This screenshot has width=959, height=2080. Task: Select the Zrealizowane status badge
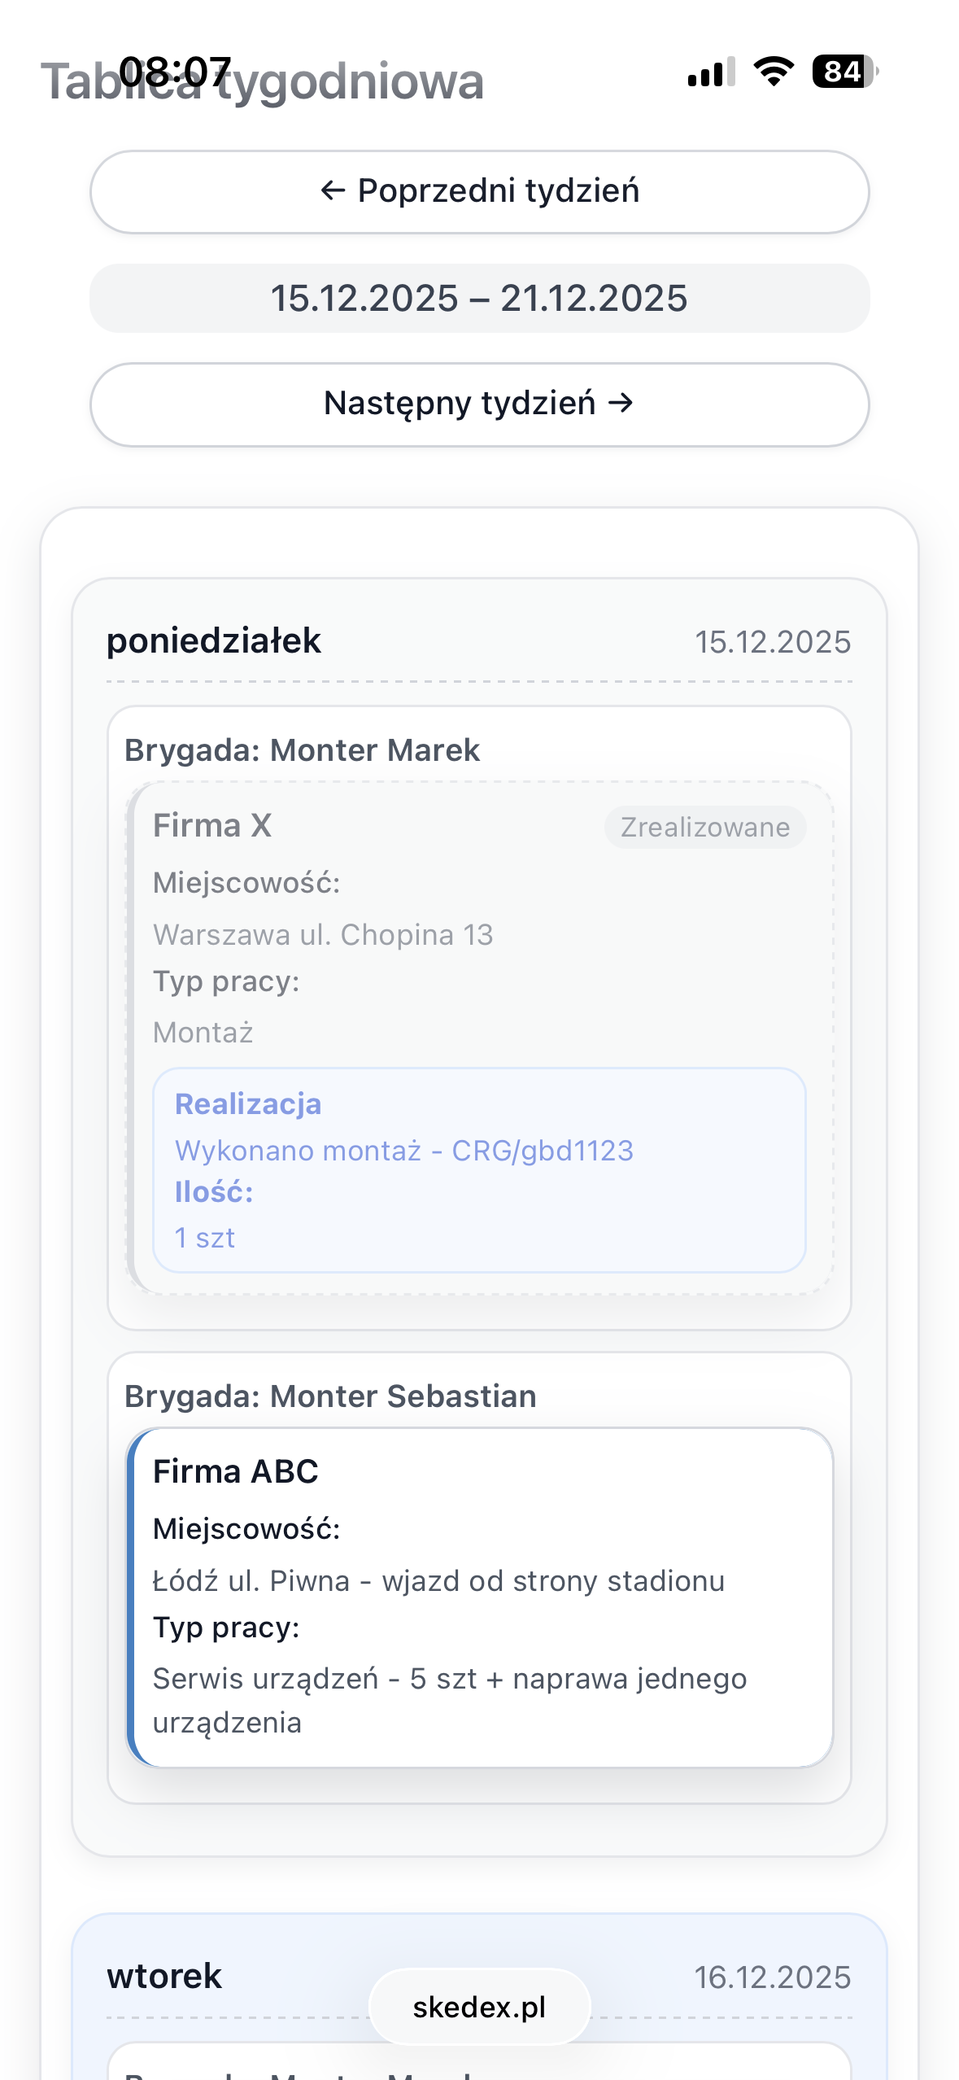click(x=705, y=828)
